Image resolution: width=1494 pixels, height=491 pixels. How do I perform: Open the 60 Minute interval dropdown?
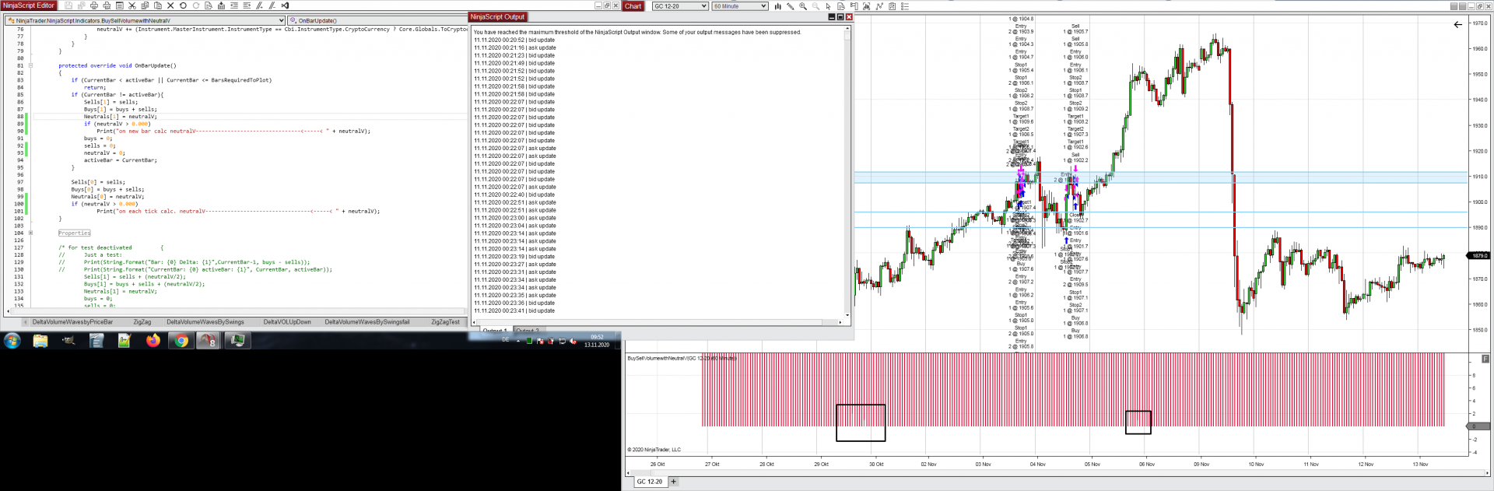click(x=739, y=6)
